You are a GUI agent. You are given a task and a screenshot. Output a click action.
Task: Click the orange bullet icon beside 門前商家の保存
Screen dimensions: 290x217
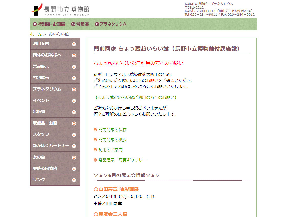click(95, 130)
